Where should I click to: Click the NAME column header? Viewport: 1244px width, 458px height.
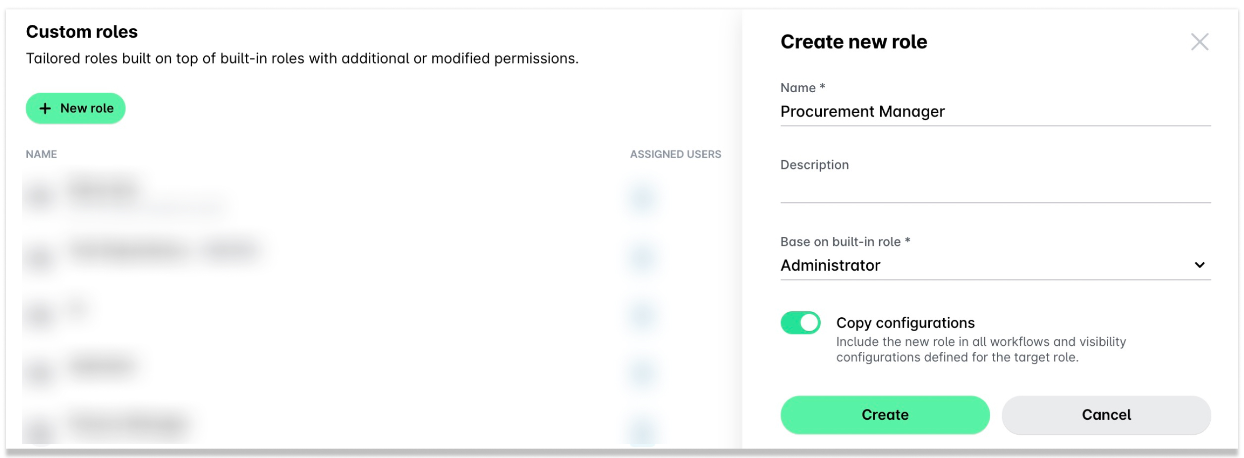coord(42,154)
